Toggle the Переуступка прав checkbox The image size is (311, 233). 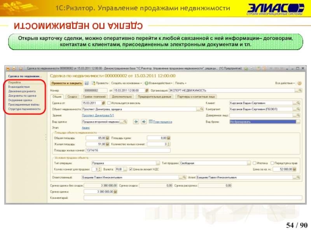tap(273, 163)
